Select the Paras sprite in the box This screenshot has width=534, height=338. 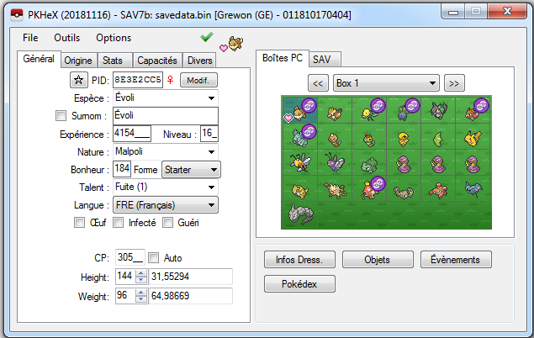pyautogui.click(x=439, y=191)
